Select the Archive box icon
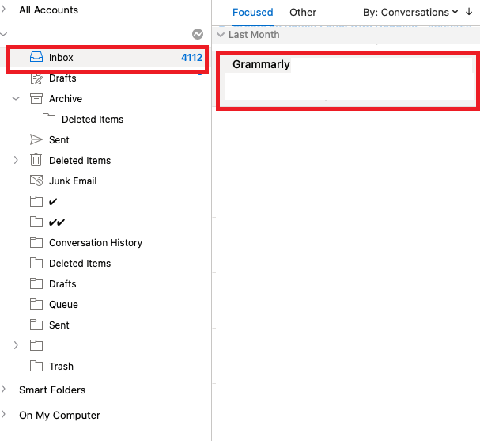The image size is (480, 441). 36,99
